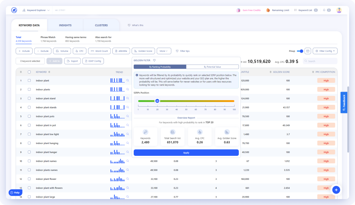Screen dimensions: 355x205
Task: Click the keyword Search input field
Action: (x=319, y=61)
